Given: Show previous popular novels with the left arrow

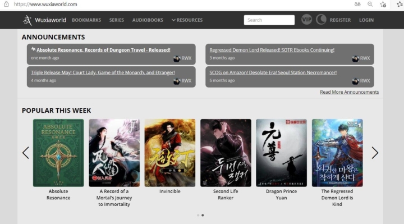Looking at the screenshot, I should pyautogui.click(x=25, y=153).
